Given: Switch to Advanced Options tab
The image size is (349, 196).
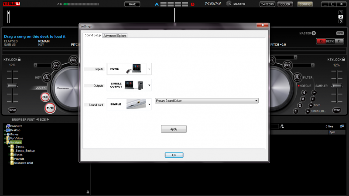Looking at the screenshot, I should 115,36.
